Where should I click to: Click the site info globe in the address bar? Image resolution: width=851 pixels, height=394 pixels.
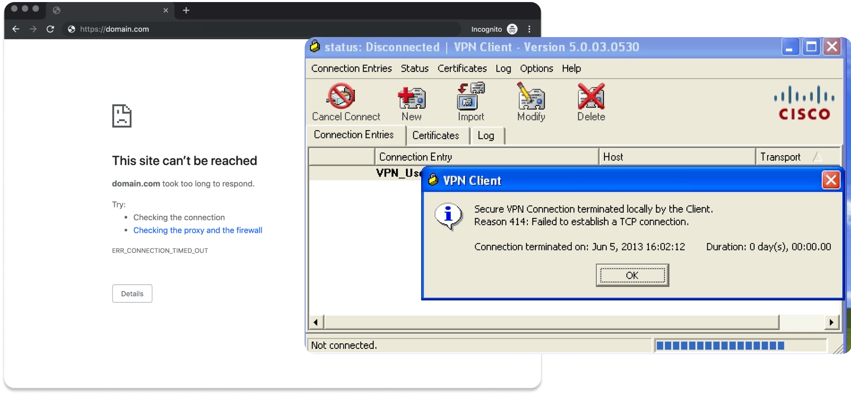(x=71, y=29)
